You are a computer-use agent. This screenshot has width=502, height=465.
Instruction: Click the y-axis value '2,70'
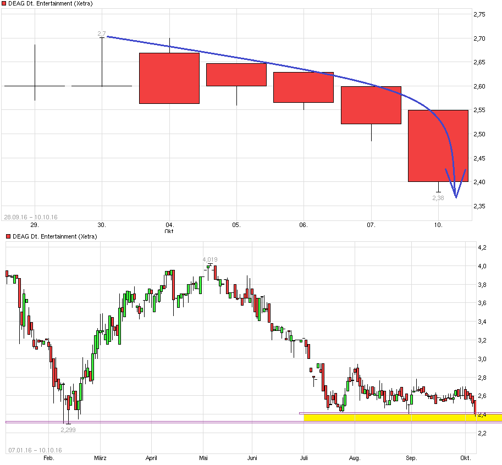(479, 38)
